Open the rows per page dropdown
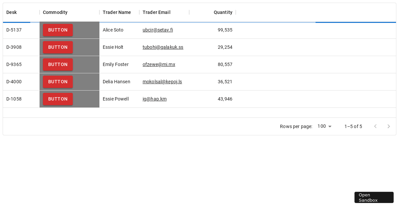 325,126
